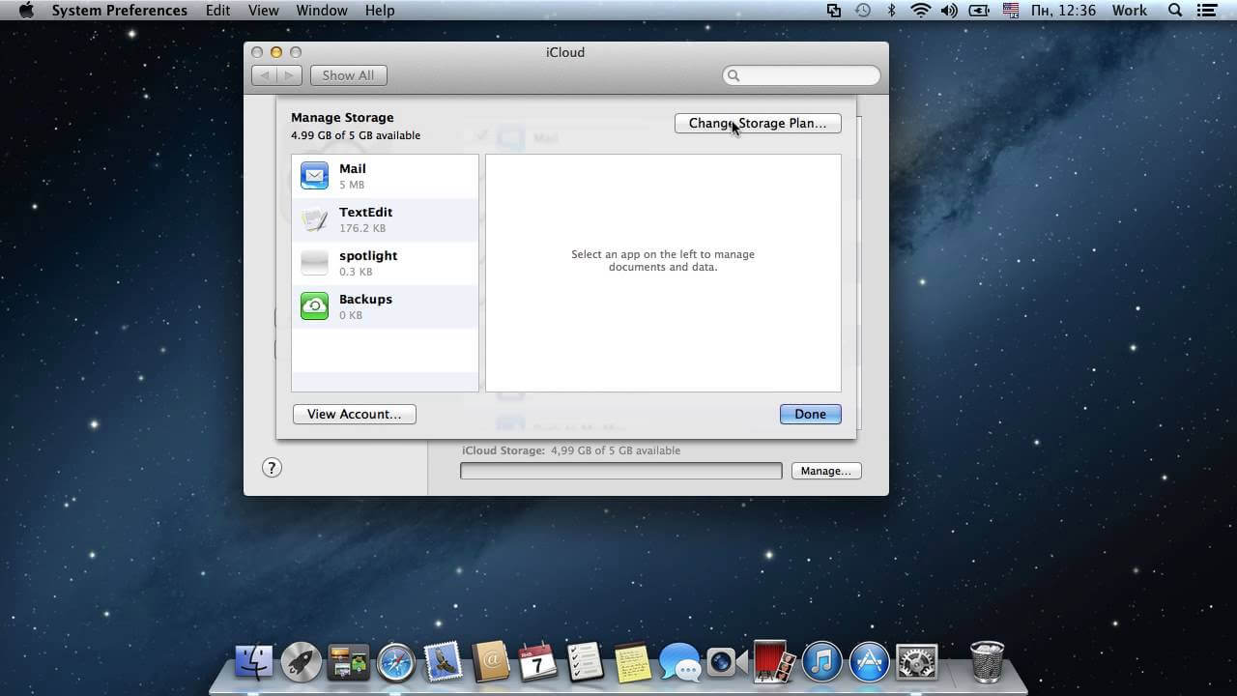Open Launchpad rocket icon in Dock

coord(302,663)
